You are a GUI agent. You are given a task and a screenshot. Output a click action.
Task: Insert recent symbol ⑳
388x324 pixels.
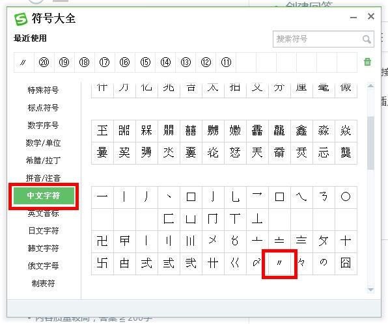point(44,62)
